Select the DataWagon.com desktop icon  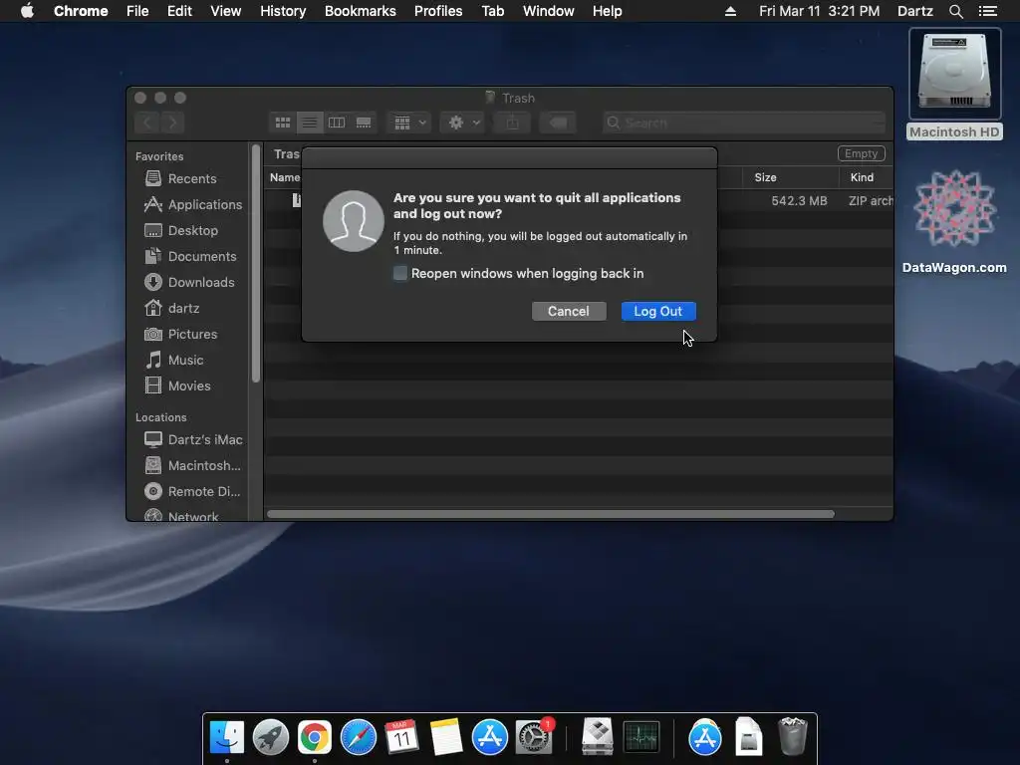point(954,221)
